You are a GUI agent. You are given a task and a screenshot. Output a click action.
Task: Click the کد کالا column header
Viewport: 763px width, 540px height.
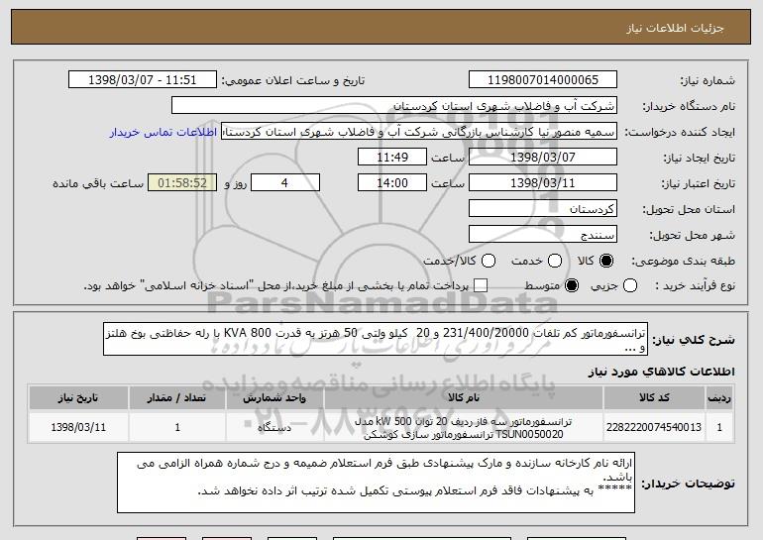click(654, 398)
